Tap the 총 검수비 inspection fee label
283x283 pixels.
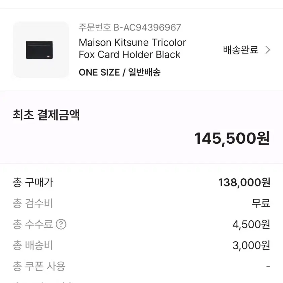(x=33, y=203)
